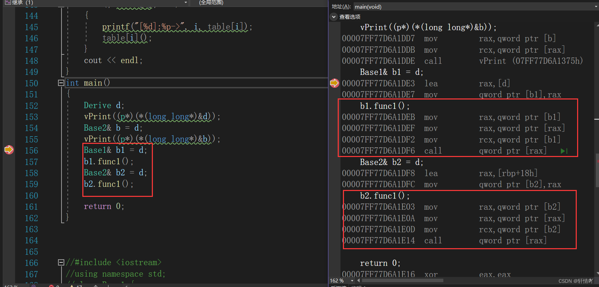Click the disassembly horizontal scrollbar thumb

[x=403, y=280]
